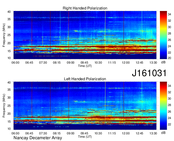Click the 15 MHz tick on the Left Handed plot

coord(9,122)
